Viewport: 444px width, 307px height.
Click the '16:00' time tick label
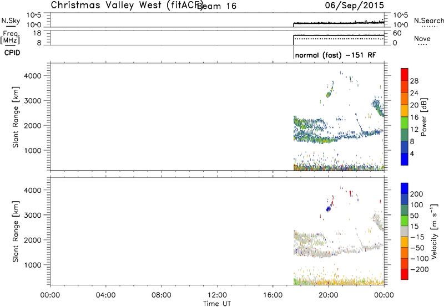click(273, 295)
